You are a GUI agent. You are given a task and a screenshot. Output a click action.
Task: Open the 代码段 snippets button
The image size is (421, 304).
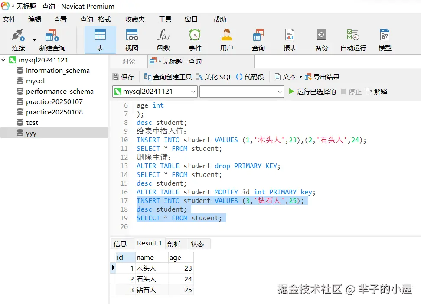click(x=250, y=77)
